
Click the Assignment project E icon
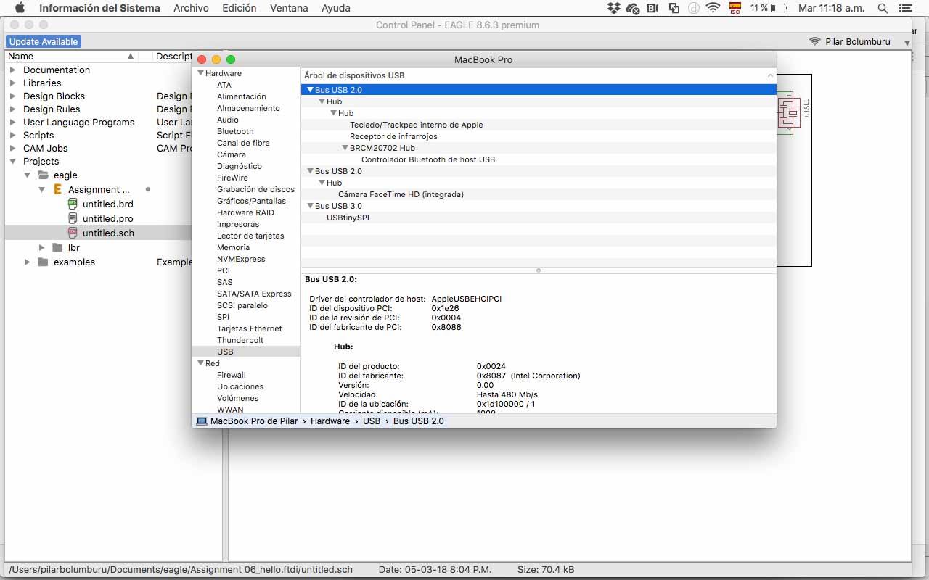point(58,189)
